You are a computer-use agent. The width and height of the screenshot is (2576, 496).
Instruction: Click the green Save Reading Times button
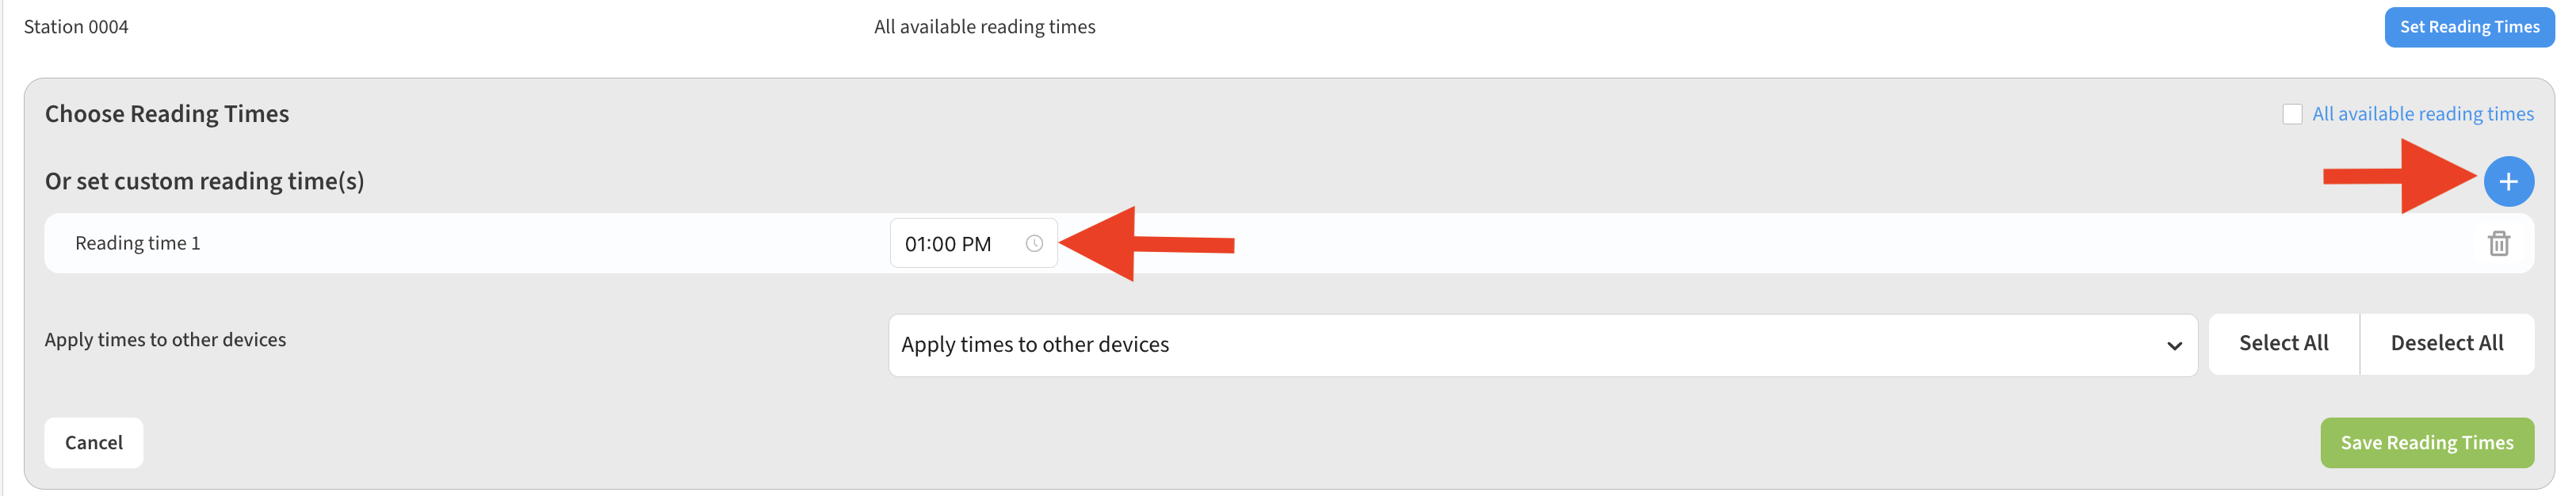click(x=2426, y=442)
